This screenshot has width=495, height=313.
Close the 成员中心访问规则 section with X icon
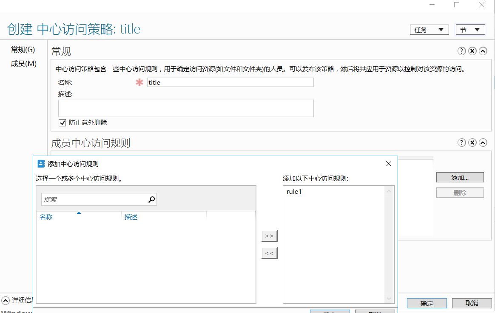472,143
